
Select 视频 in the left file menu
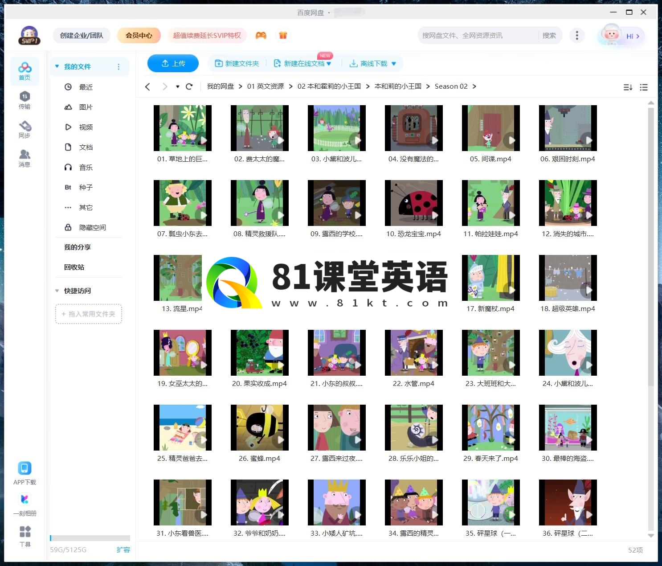pos(86,127)
